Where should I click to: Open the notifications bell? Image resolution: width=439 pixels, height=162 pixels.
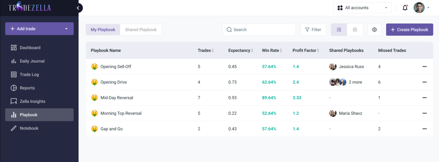[405, 8]
